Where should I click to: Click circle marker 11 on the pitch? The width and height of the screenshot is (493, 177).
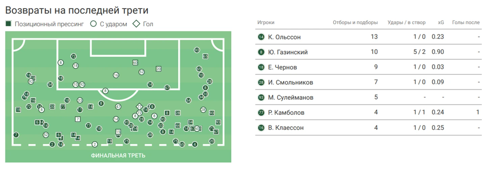click(80, 110)
